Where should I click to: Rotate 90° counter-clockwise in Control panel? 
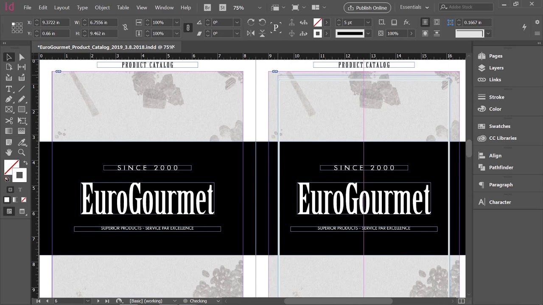262,22
